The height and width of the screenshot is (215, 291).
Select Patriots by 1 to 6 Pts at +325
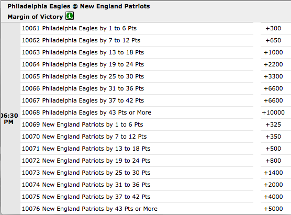tap(273, 125)
